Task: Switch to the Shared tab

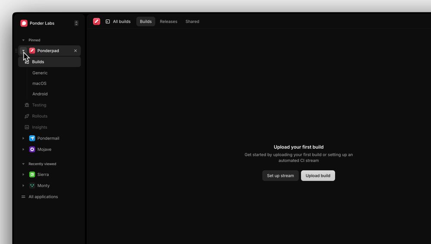Action: (192, 21)
